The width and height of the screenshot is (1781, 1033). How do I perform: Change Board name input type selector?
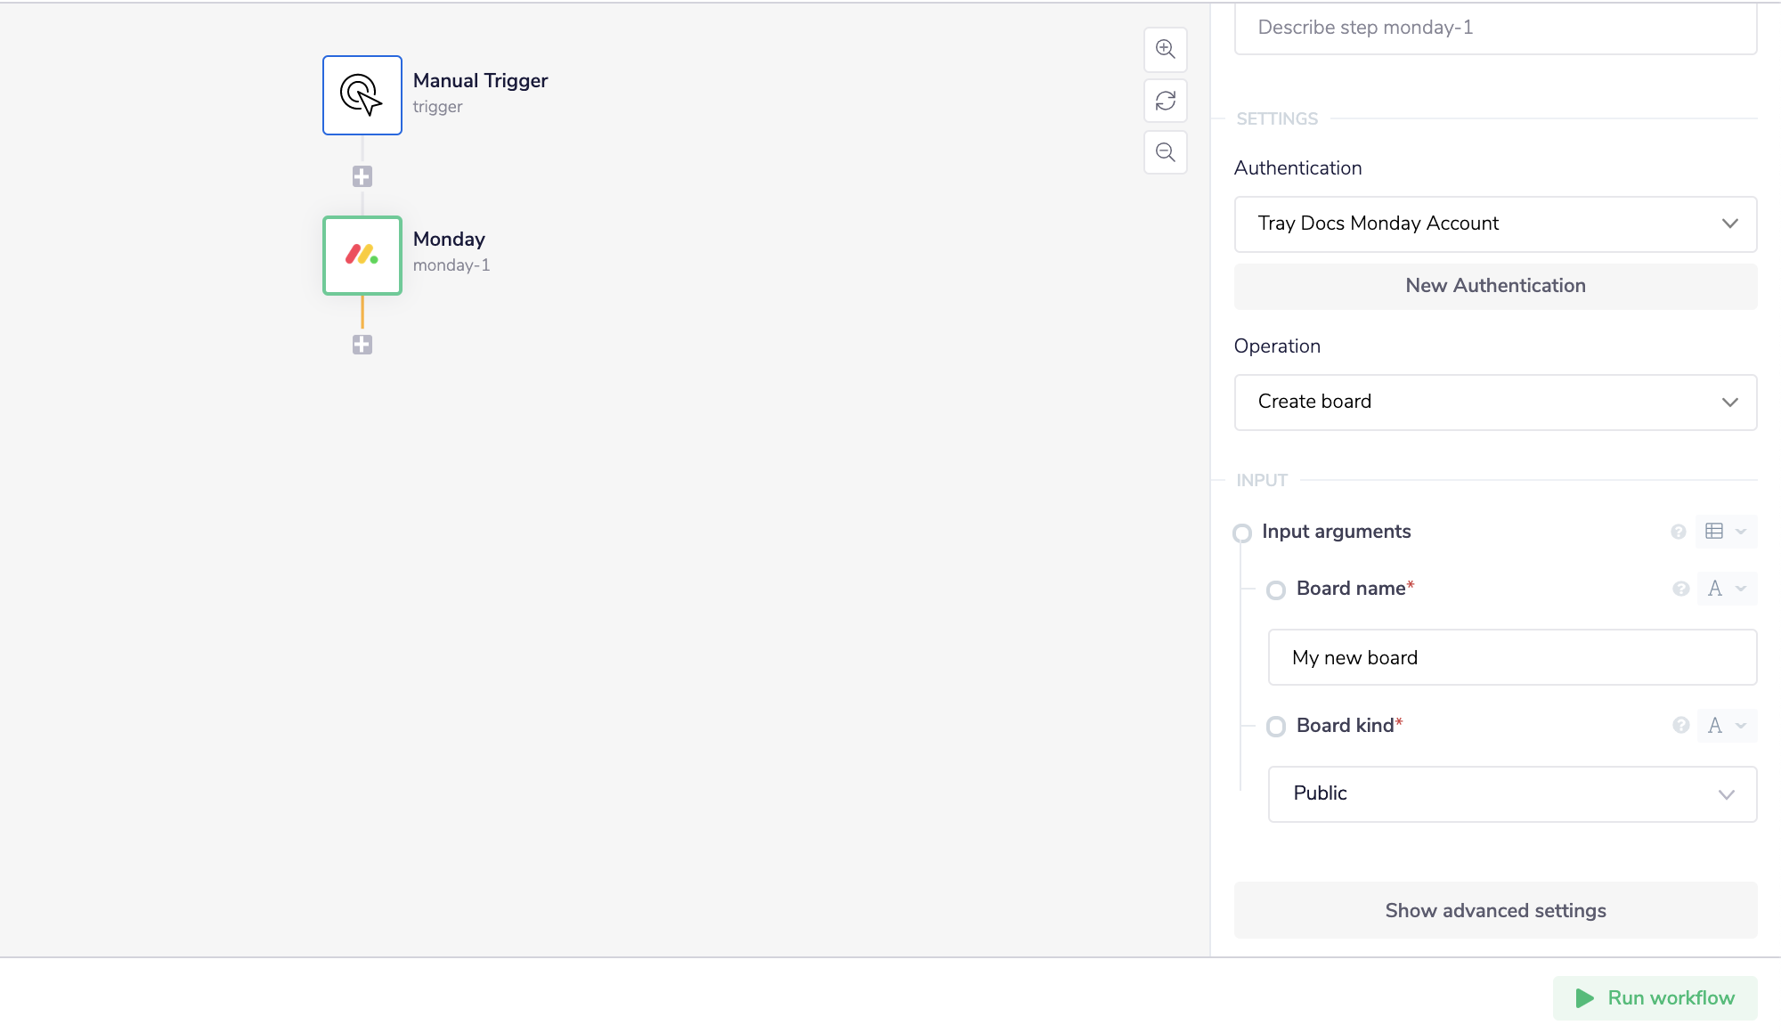point(1726,589)
